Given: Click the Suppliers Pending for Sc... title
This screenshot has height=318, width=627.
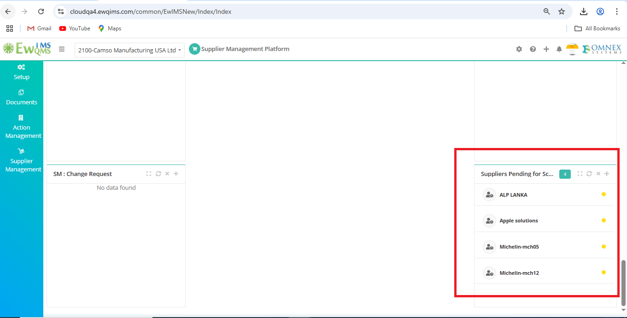Looking at the screenshot, I should pyautogui.click(x=517, y=174).
